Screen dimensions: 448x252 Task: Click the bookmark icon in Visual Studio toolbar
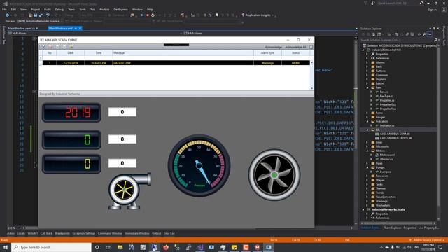pyautogui.click(x=217, y=15)
